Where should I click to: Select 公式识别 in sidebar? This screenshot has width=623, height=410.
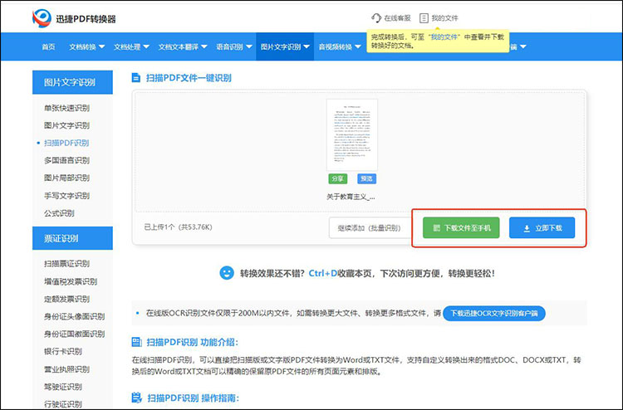pyautogui.click(x=59, y=213)
